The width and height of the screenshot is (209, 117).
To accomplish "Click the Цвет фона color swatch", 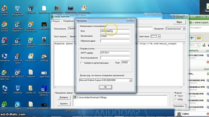I will 154,36.
